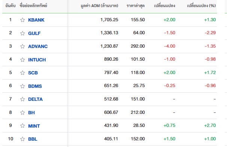Sort by อันดับ column header

pos(10,6)
